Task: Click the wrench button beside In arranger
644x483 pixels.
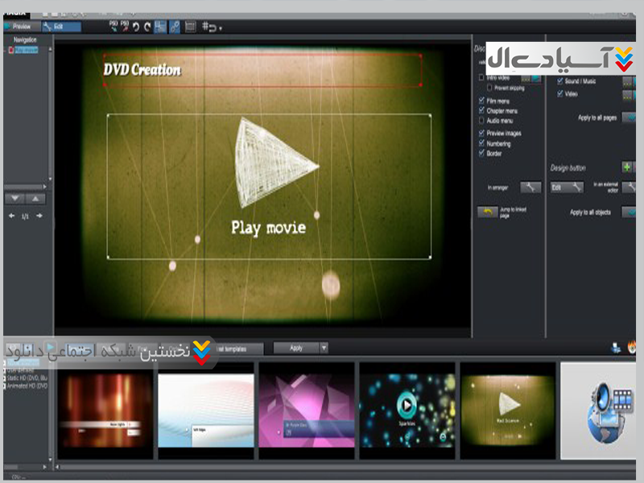Action: 530,187
